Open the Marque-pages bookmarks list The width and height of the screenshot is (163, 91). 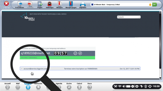[x=71, y=5]
